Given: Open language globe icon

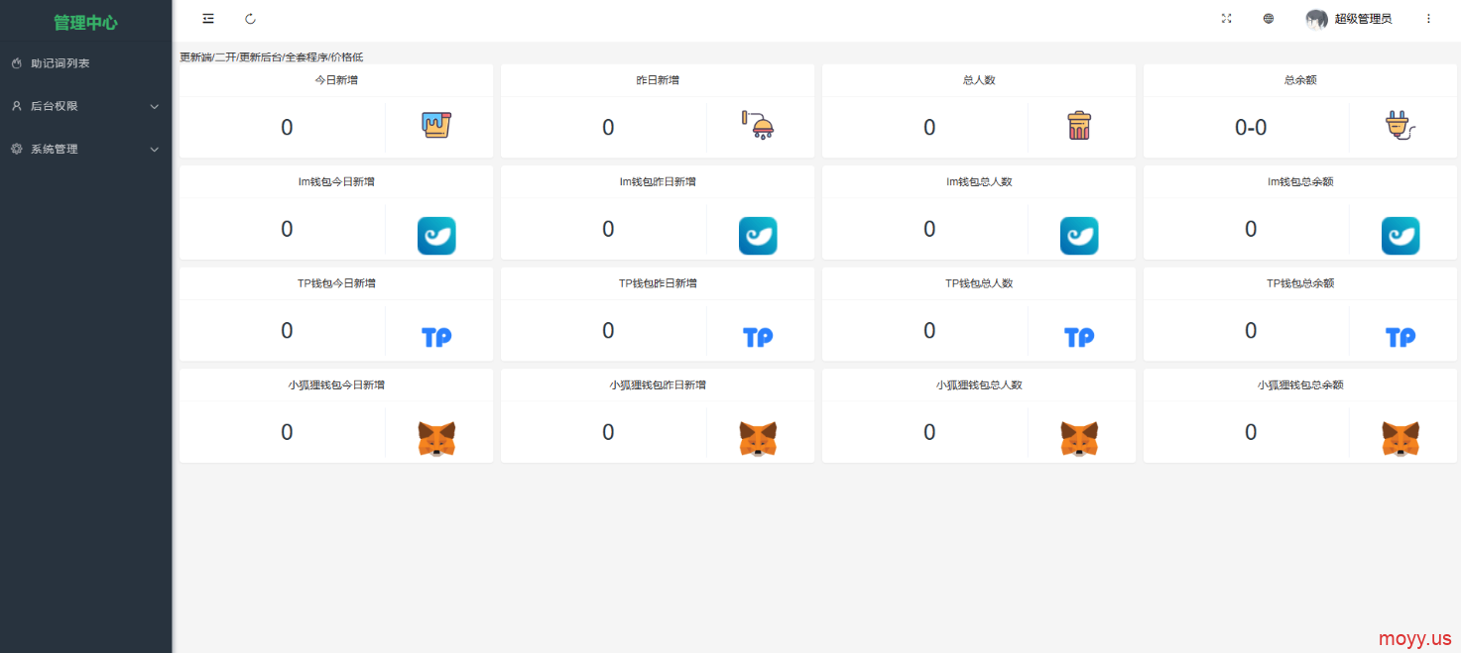Looking at the screenshot, I should tap(1269, 19).
